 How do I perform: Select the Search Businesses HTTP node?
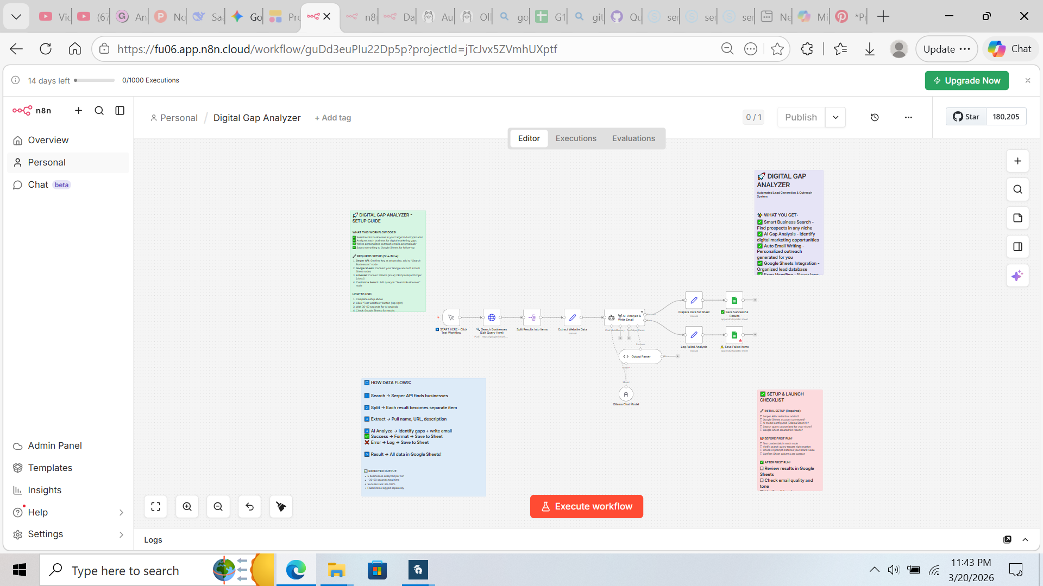pyautogui.click(x=491, y=317)
